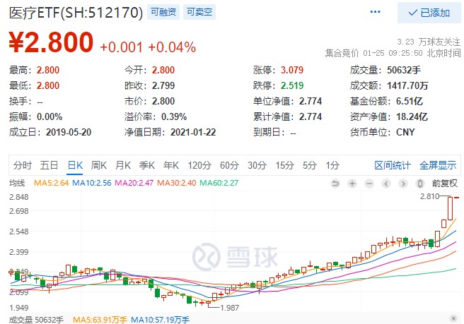Screen dimensions: 464x324
Task: Click the +0.04% change percentage
Action: 172,47
